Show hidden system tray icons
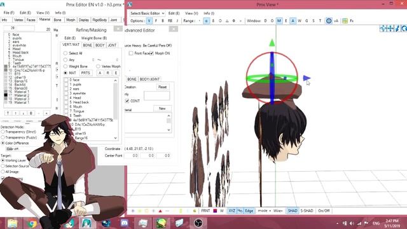This screenshot has width=407, height=229. click(337, 223)
